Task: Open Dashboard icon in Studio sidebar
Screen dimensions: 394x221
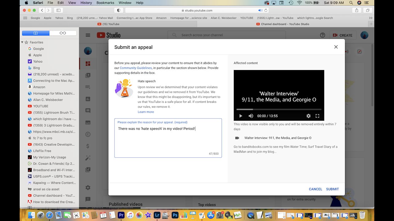Action: (x=88, y=64)
